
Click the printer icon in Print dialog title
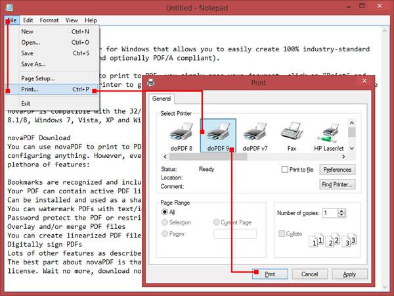click(x=150, y=82)
